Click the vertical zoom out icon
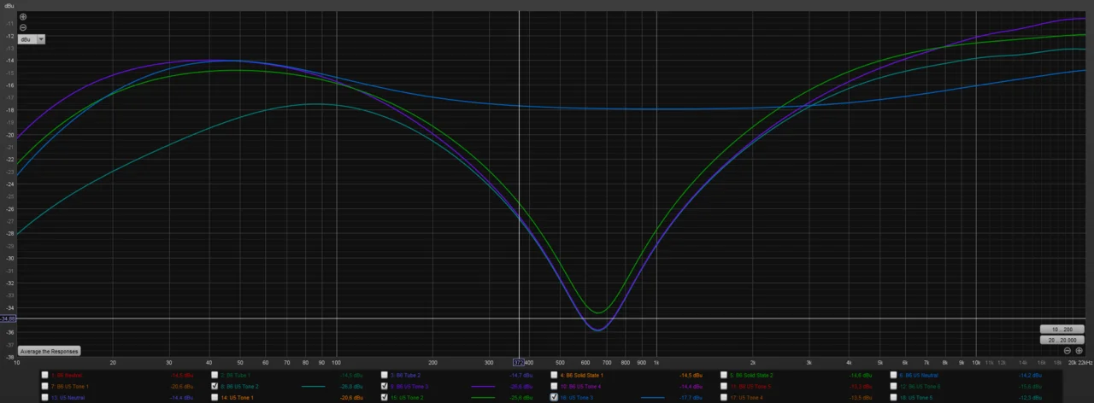 (23, 27)
